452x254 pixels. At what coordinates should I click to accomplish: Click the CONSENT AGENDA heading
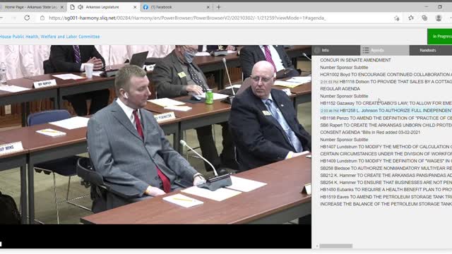click(x=370, y=133)
